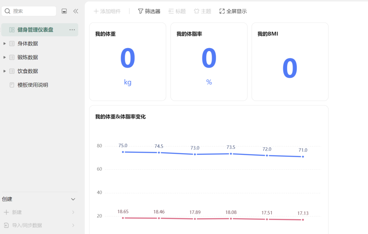Image resolution: width=368 pixels, height=234 pixels.
Task: Click the 0 value in 我的BMI card
Action: click(290, 68)
